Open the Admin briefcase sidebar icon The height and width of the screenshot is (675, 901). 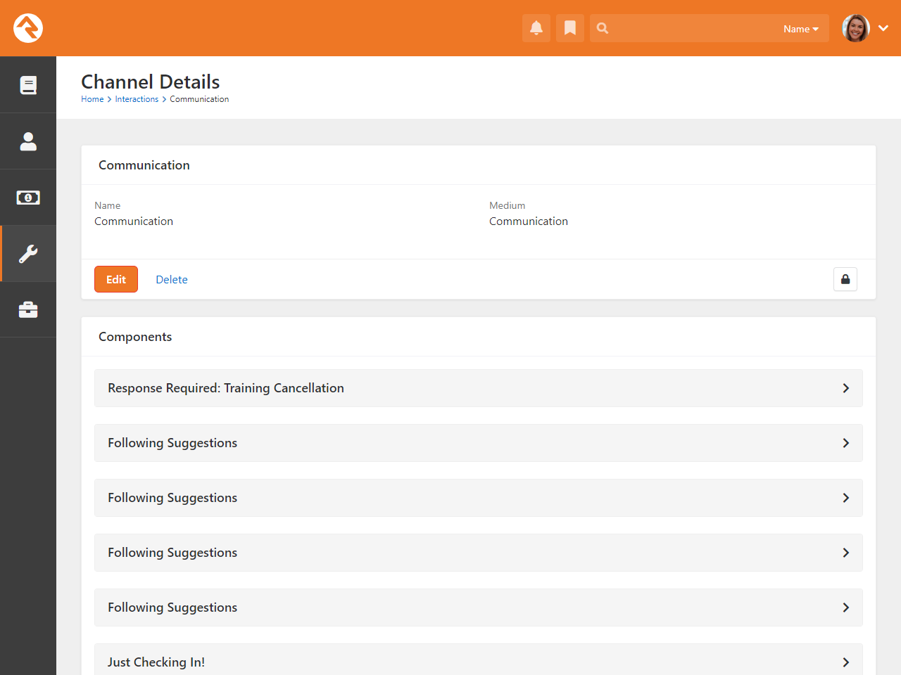pos(28,310)
